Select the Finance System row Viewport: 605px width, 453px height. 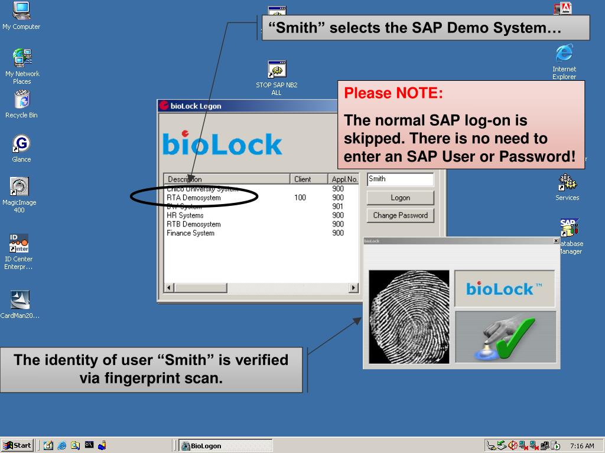[x=261, y=233]
